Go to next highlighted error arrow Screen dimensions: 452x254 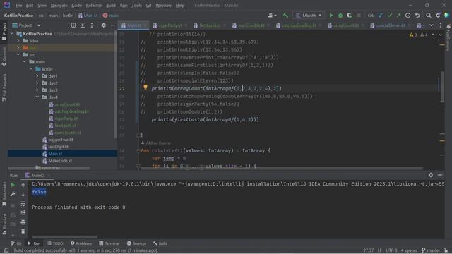[x=441, y=35]
